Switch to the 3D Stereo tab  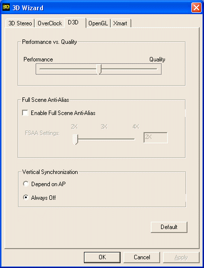[20, 23]
